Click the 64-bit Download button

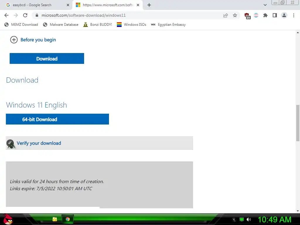pyautogui.click(x=57, y=119)
